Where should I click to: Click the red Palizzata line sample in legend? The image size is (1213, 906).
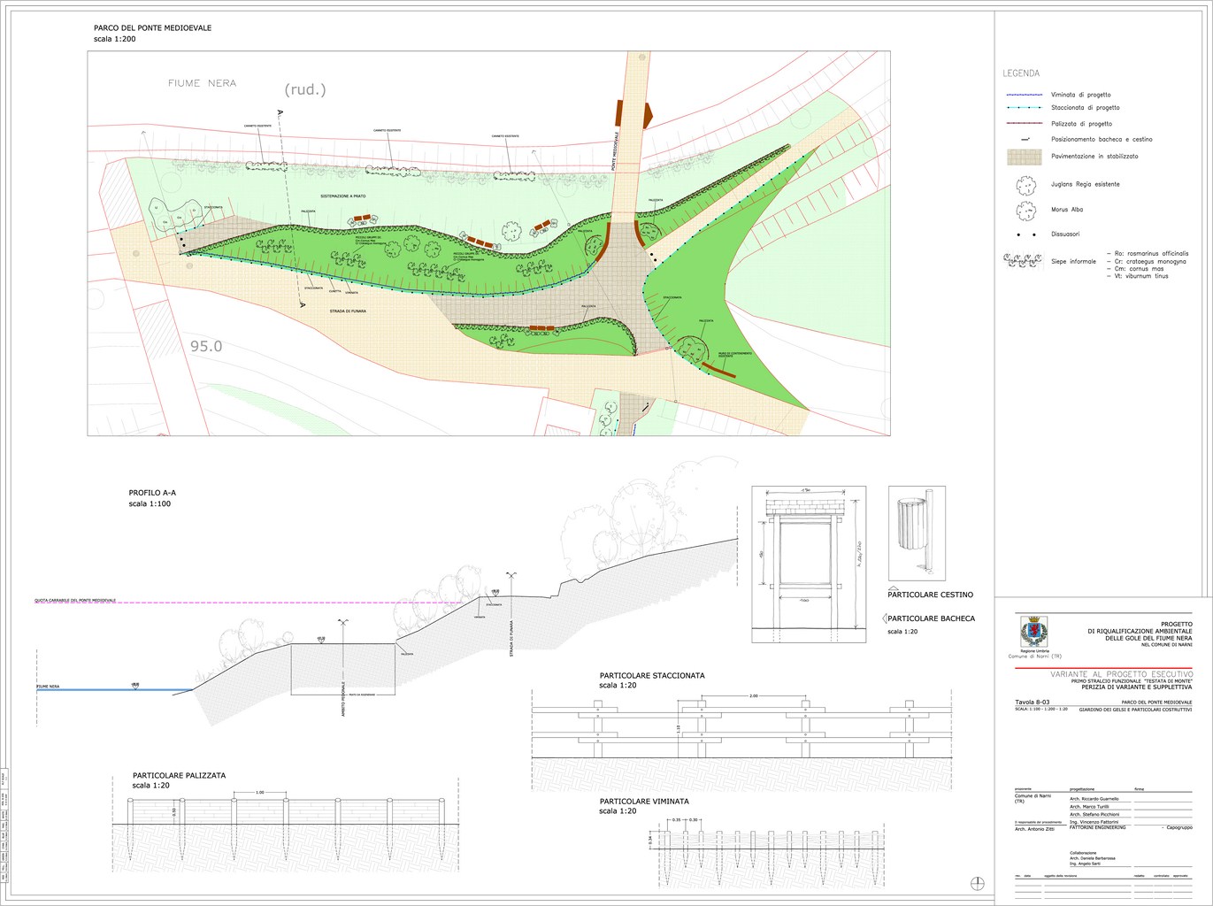pyautogui.click(x=1023, y=124)
